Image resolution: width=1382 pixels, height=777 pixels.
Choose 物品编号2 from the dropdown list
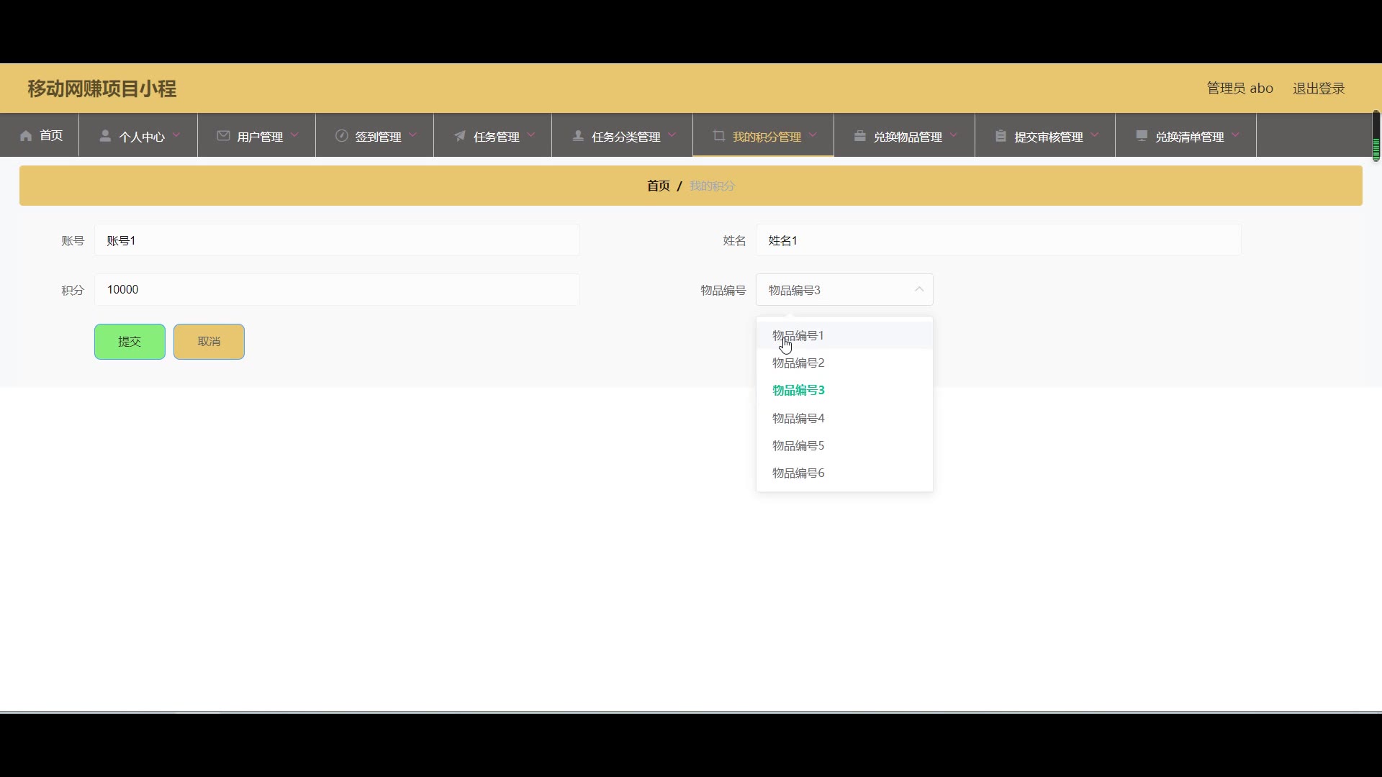pyautogui.click(x=844, y=363)
